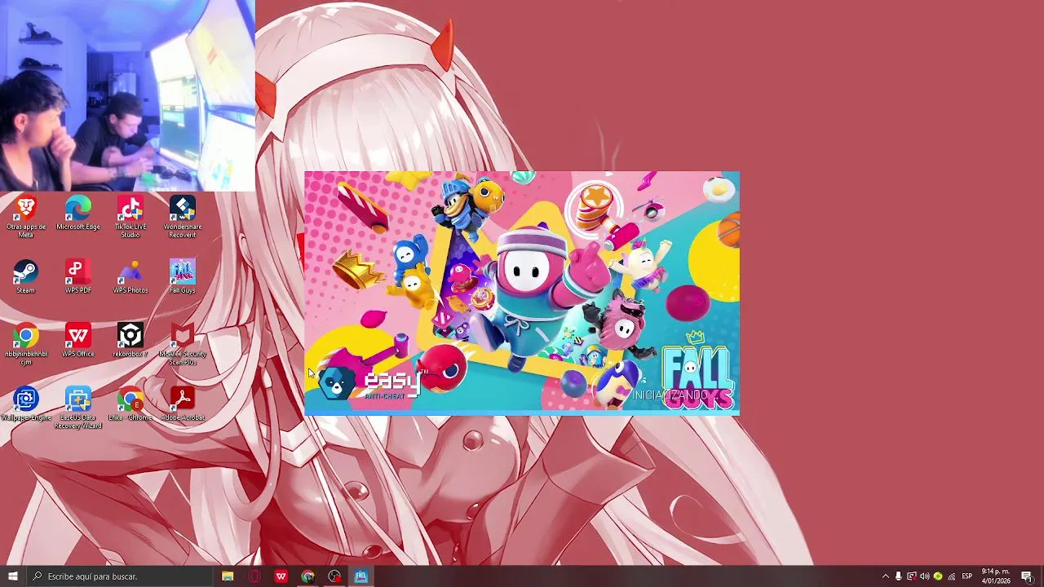Click the microphone tray icon

coord(899,576)
